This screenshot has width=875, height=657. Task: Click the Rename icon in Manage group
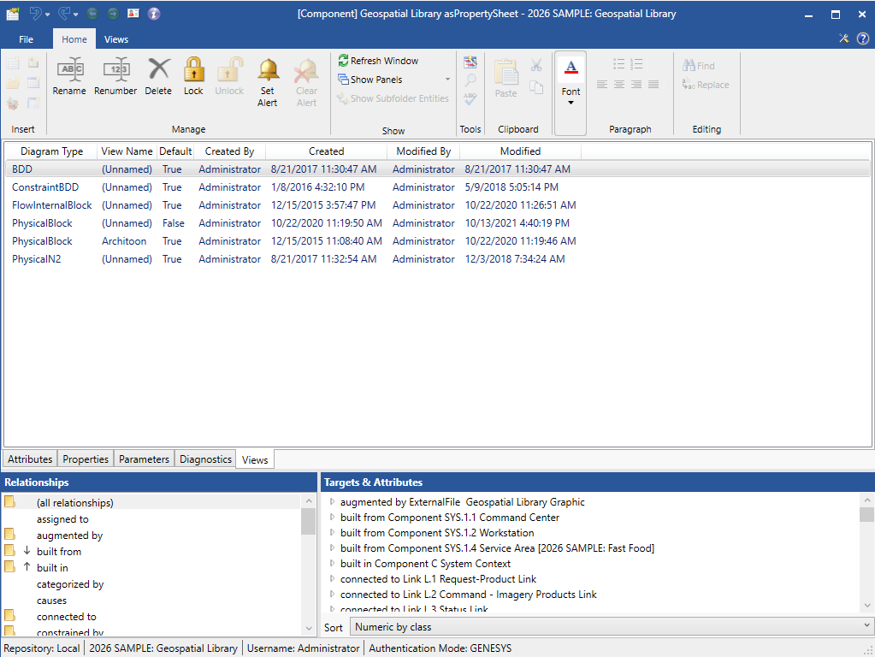click(69, 70)
